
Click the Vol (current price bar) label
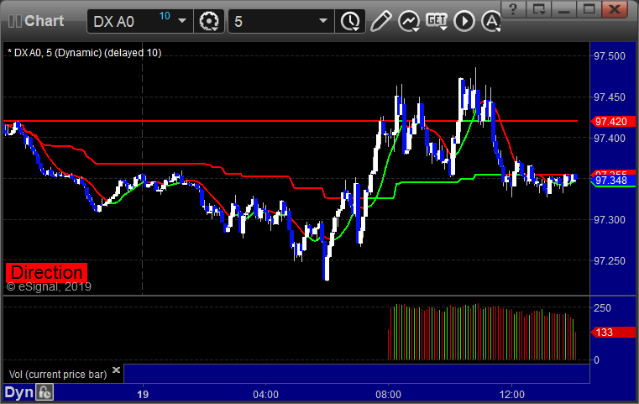coord(58,375)
